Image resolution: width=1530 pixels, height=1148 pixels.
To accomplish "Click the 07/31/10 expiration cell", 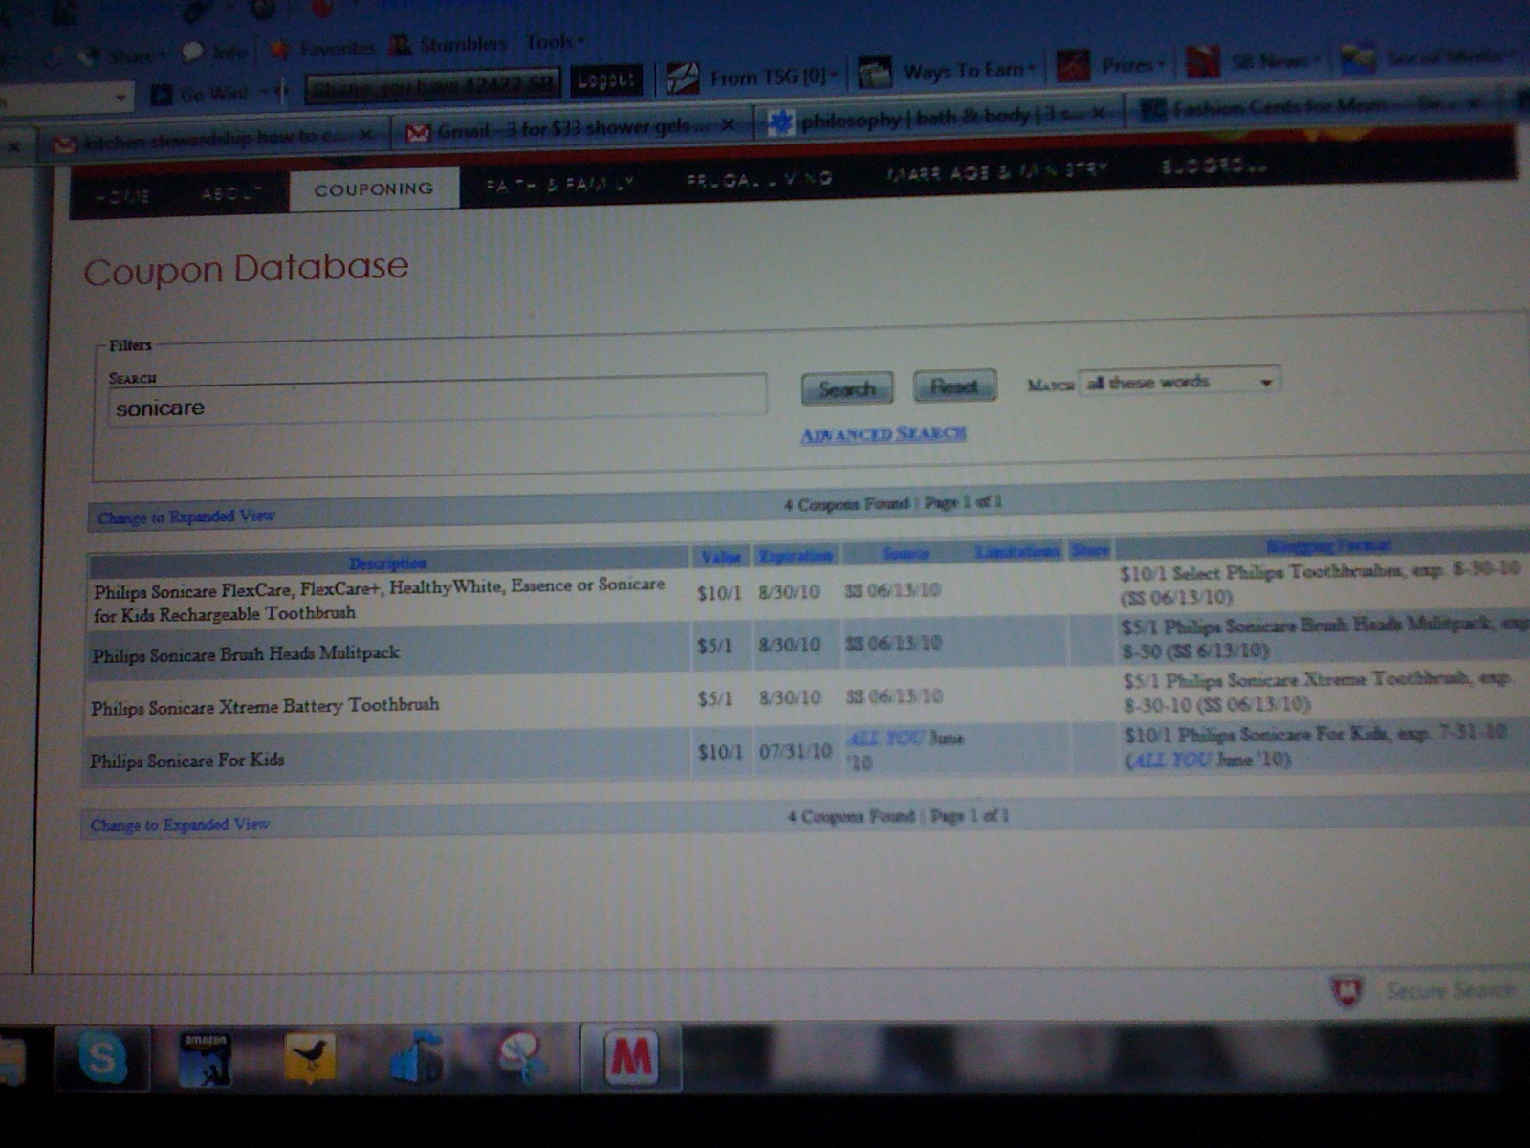I will pos(796,751).
